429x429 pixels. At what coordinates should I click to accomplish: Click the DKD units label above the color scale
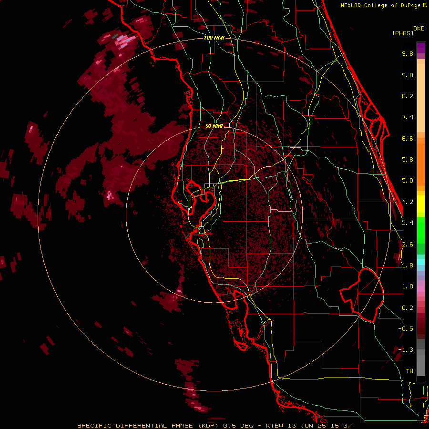[x=419, y=29]
